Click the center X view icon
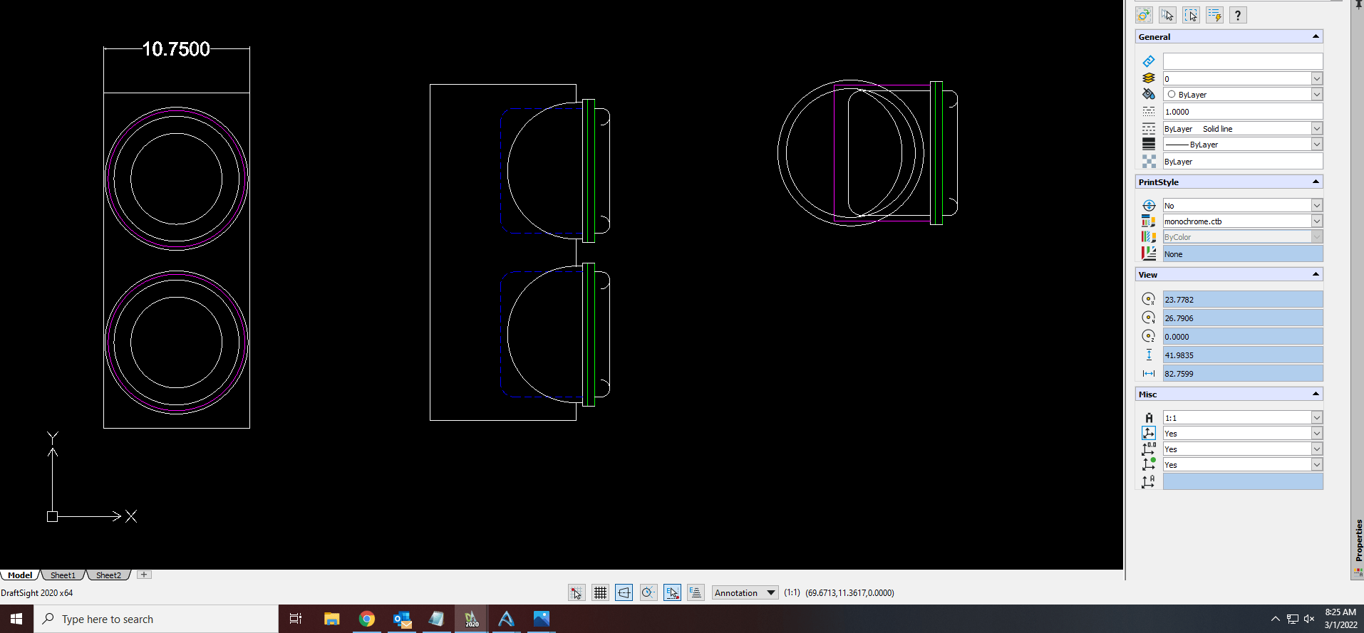 click(x=1148, y=300)
